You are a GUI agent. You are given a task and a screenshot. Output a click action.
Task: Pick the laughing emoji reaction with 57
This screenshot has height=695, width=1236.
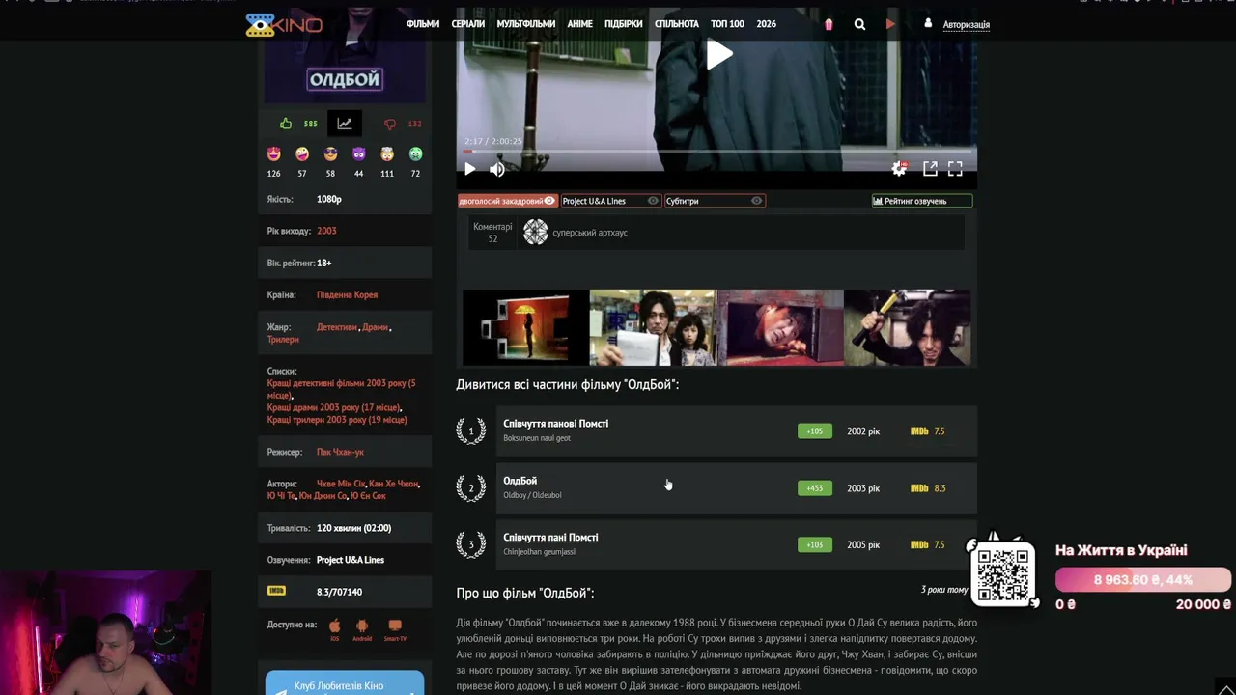coord(302,153)
